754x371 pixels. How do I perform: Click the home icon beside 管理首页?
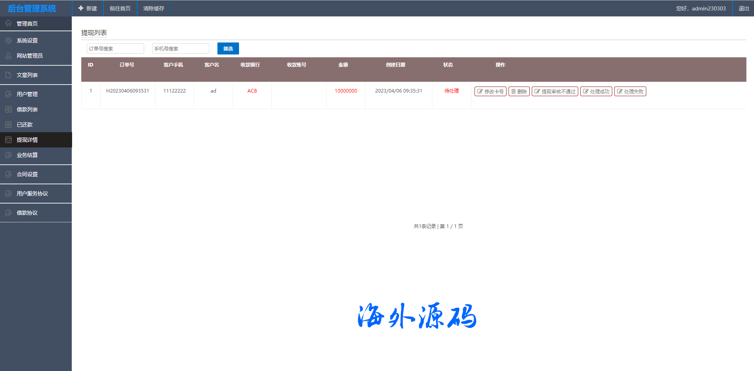click(x=8, y=23)
